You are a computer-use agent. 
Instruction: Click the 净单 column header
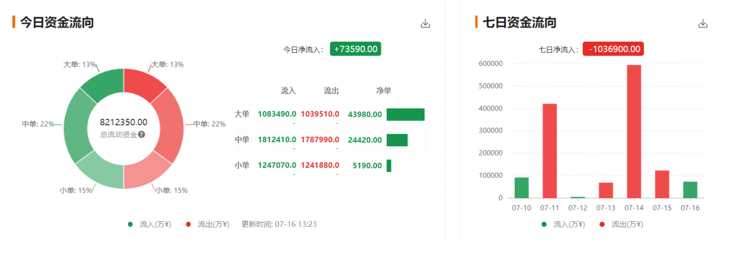pyautogui.click(x=384, y=90)
